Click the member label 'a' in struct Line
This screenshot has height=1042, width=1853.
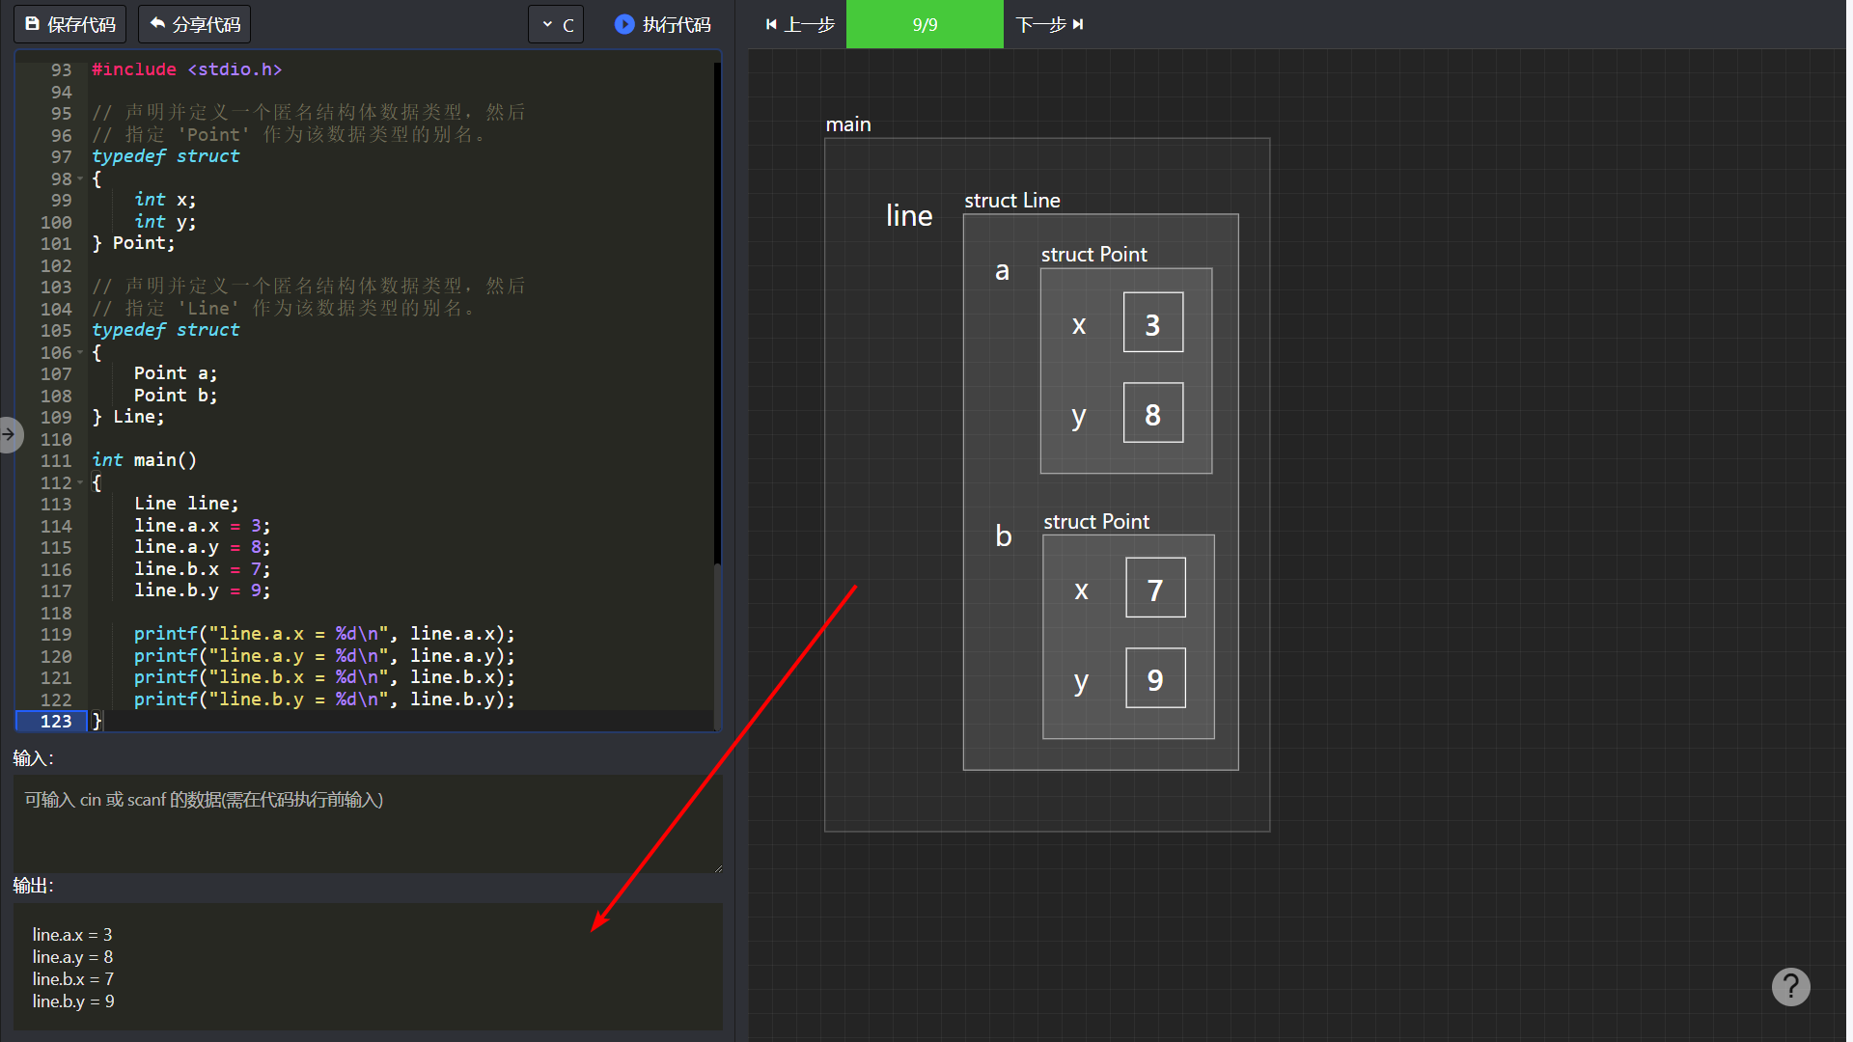point(1003,271)
